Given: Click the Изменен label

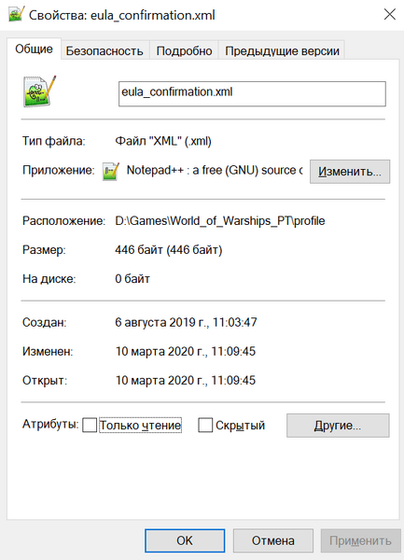Looking at the screenshot, I should click(48, 352).
